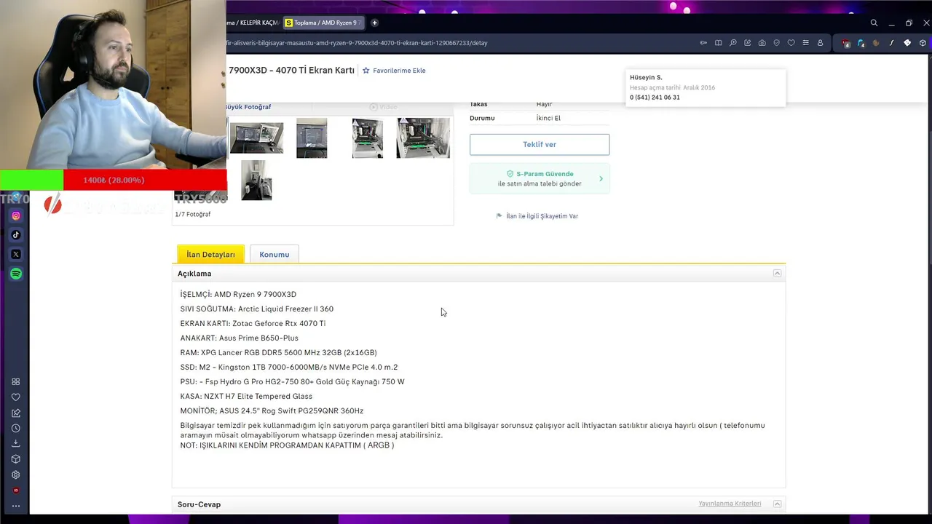This screenshot has height=524, width=932.
Task: Switch to the İlan Detayları tab
Action: coord(210,254)
